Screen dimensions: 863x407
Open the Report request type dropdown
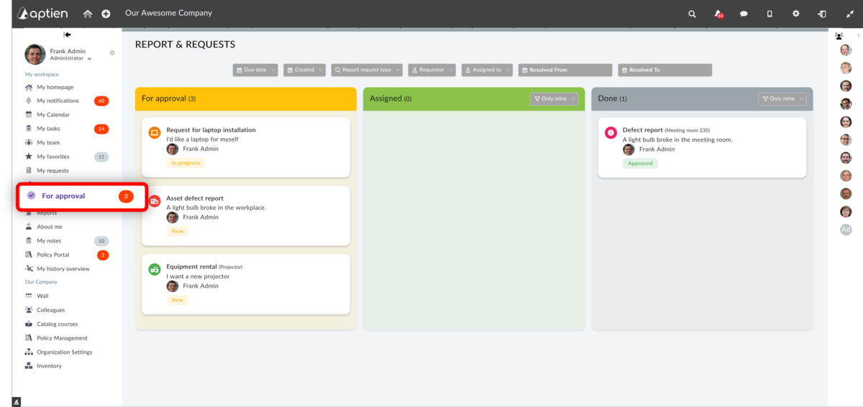pyautogui.click(x=367, y=70)
